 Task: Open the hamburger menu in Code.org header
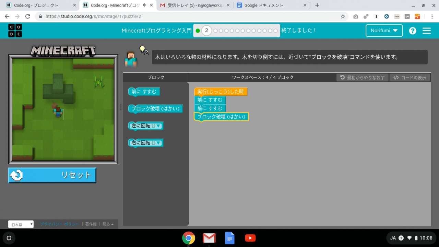coord(427,31)
